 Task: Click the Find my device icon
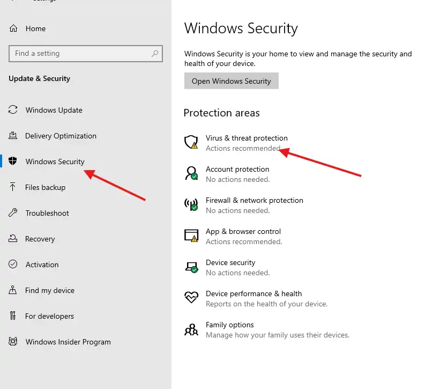13,290
